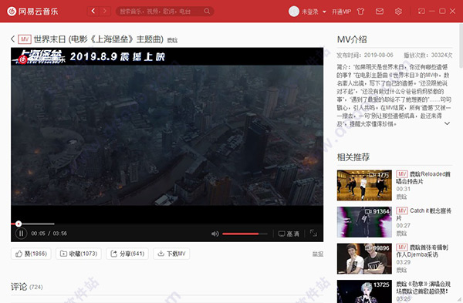
Task: Adjust the red volume slider
Action: point(245,234)
